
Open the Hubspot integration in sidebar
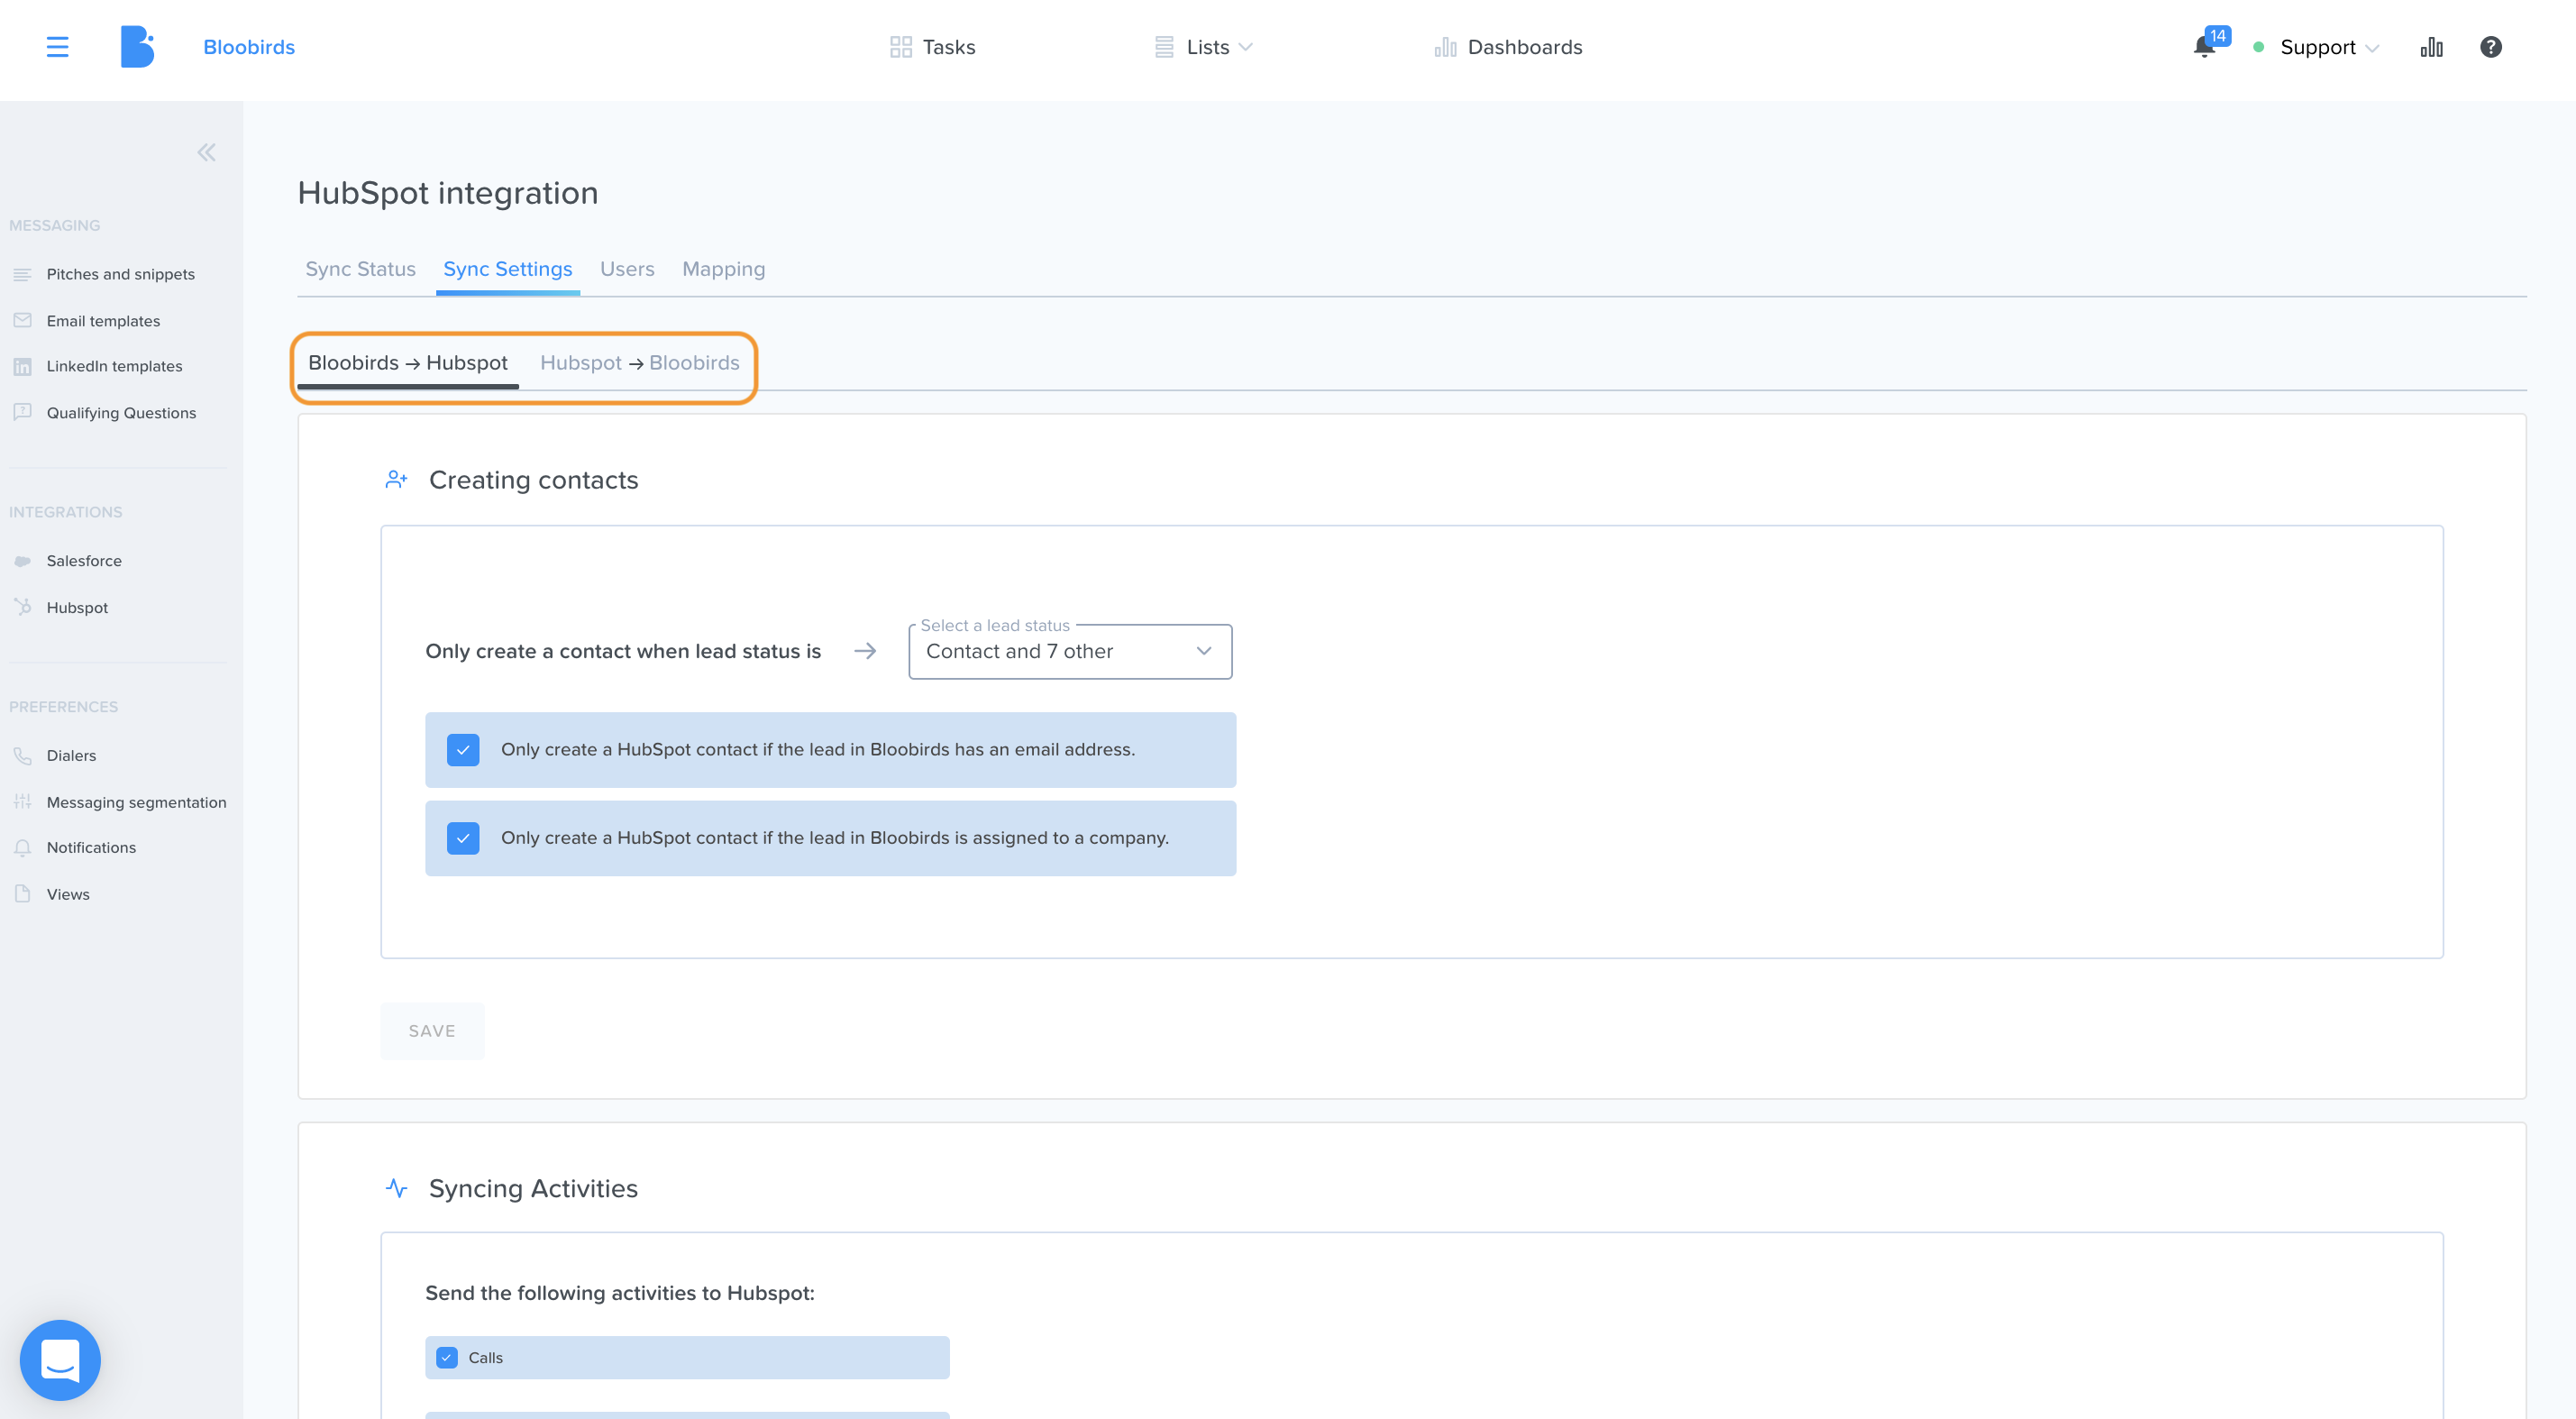pyautogui.click(x=77, y=608)
